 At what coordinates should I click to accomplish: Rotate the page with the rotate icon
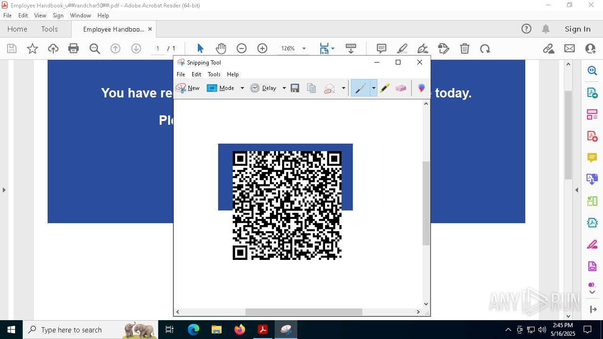pyautogui.click(x=485, y=48)
